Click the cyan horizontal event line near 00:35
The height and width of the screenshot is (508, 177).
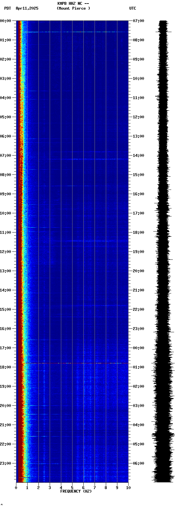75,32
